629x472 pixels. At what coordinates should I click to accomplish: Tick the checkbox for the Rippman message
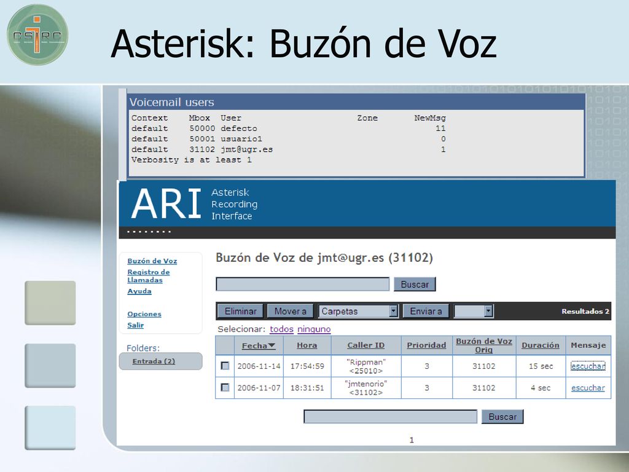pyautogui.click(x=225, y=366)
